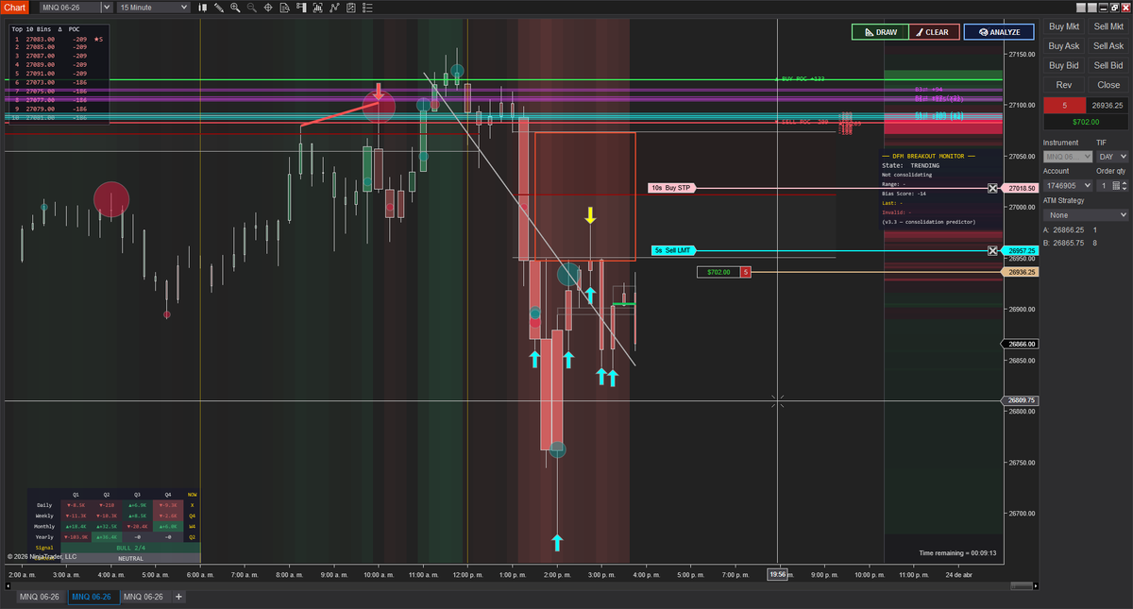The image size is (1133, 609).
Task: Click the 26866.00 current price axis tag
Action: pyautogui.click(x=1020, y=344)
